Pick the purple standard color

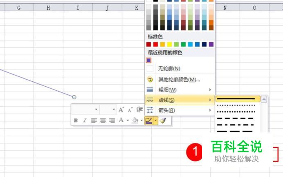click(211, 45)
